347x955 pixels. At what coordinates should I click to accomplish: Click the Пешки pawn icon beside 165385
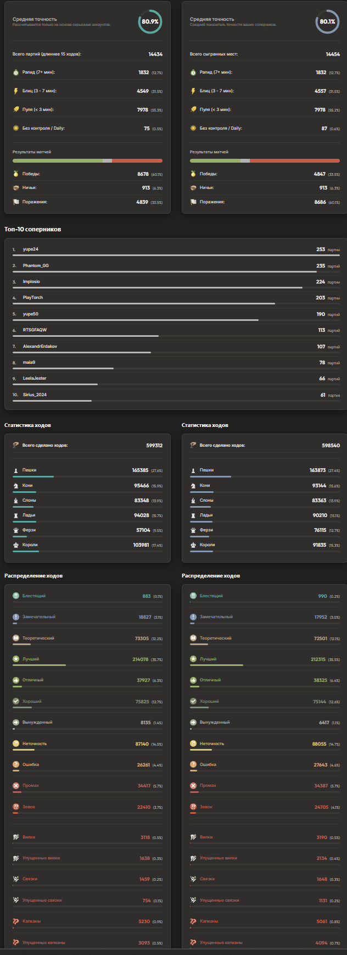coord(16,470)
